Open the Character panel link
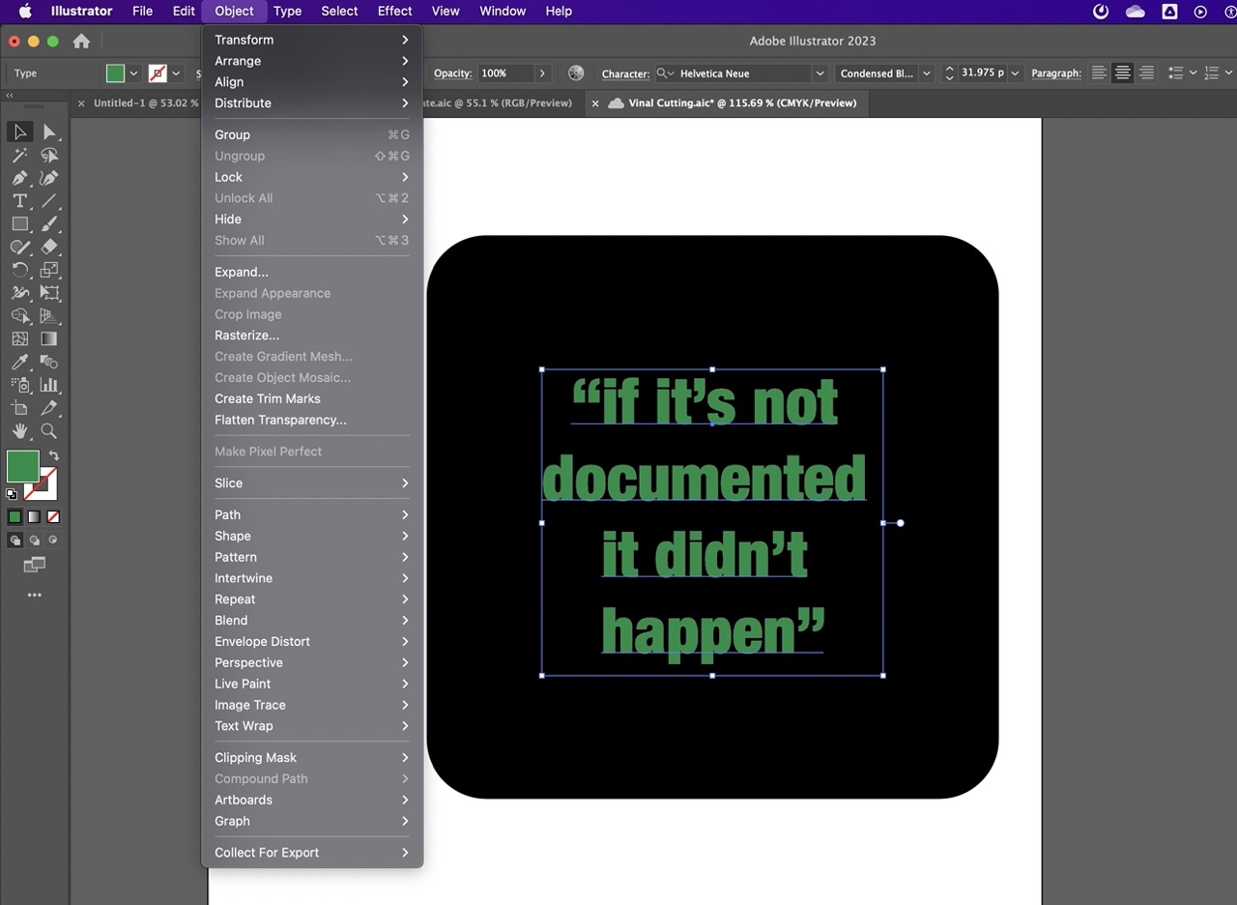 pos(625,74)
